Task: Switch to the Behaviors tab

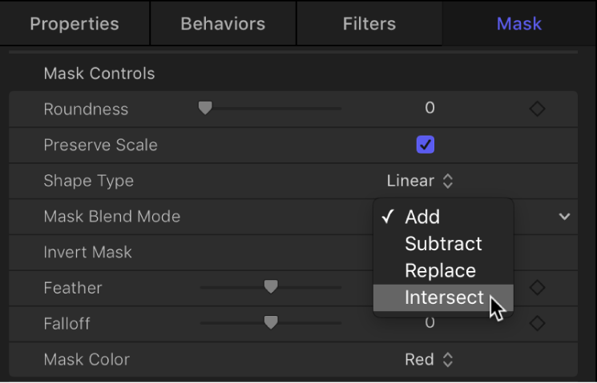Action: click(x=223, y=23)
